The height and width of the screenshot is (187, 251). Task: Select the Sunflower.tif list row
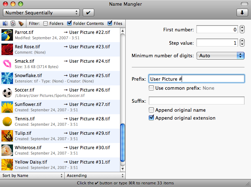60,107
